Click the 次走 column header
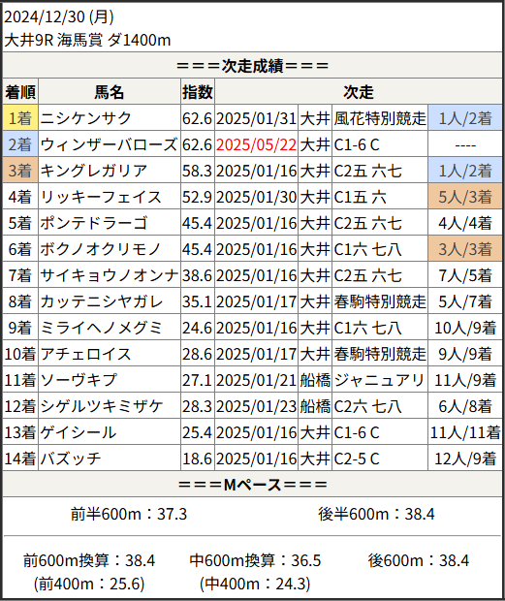 point(359,92)
